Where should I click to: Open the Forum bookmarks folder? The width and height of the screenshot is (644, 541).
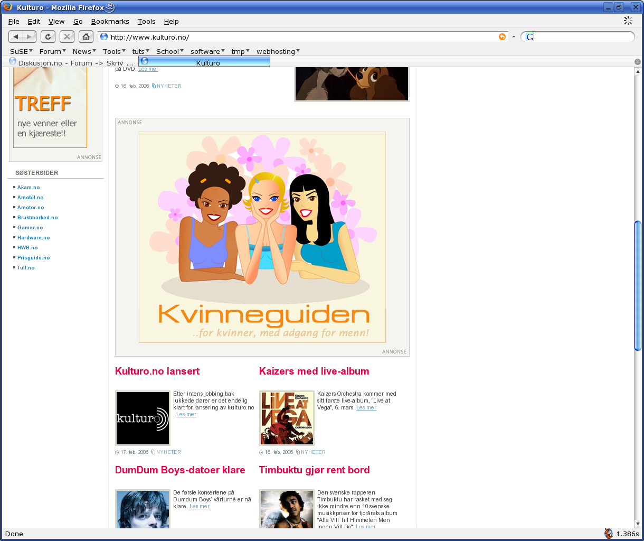pos(52,51)
